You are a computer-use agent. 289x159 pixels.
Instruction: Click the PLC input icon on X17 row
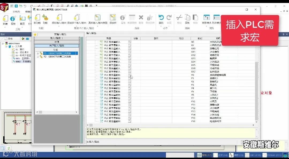tap(102, 71)
